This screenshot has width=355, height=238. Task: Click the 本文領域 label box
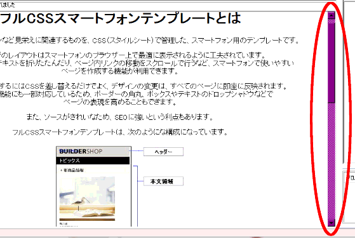[163, 182]
